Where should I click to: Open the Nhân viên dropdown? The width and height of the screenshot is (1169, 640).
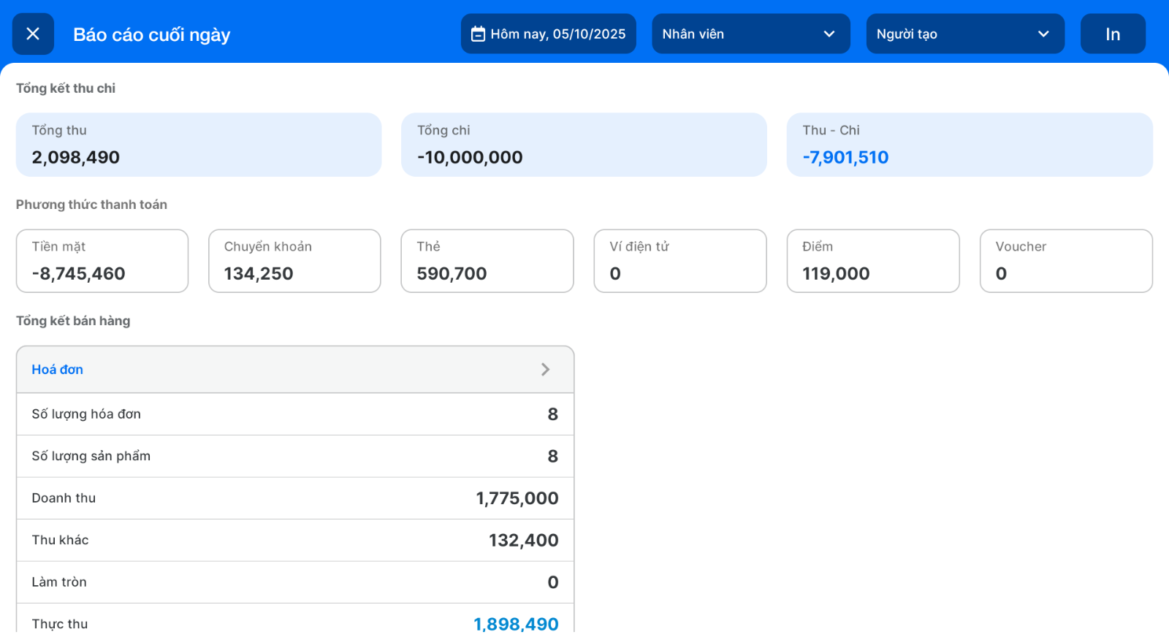(x=750, y=34)
